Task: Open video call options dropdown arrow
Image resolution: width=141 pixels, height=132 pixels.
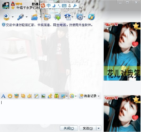Action: (13, 17)
